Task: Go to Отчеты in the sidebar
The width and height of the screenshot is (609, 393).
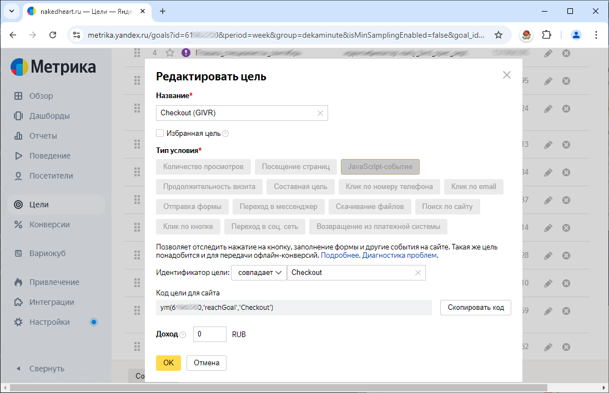Action: pos(43,136)
